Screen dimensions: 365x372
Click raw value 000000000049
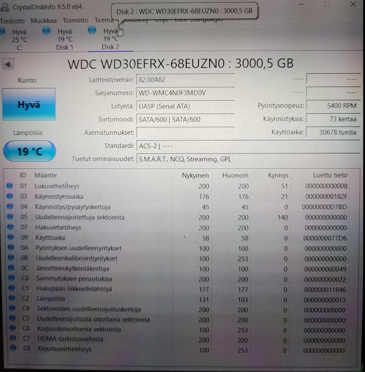(x=325, y=269)
